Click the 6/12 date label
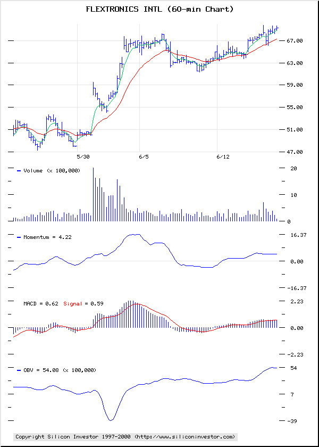This screenshot has height=447, width=319. (x=223, y=157)
